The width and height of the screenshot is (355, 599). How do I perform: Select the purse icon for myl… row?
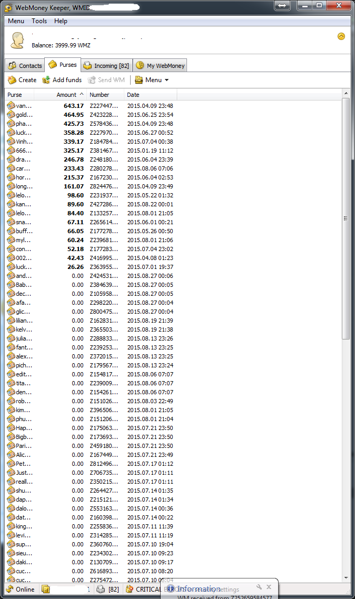pyautogui.click(x=11, y=240)
